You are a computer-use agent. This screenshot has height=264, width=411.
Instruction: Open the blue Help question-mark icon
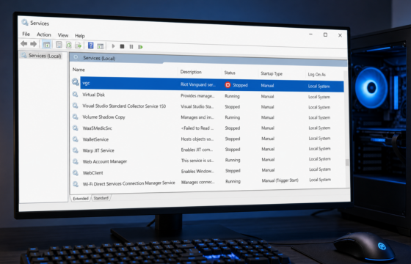[91, 45]
